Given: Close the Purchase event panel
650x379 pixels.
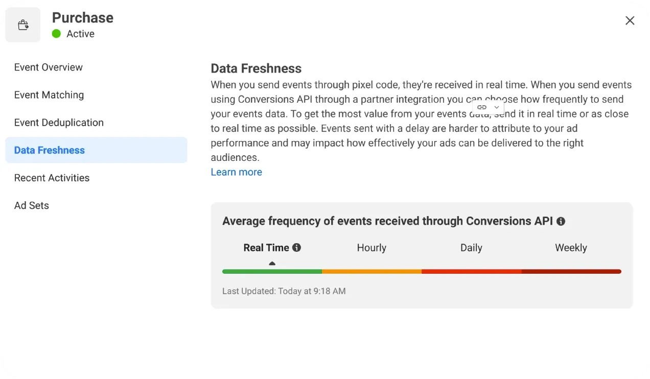Looking at the screenshot, I should [630, 20].
